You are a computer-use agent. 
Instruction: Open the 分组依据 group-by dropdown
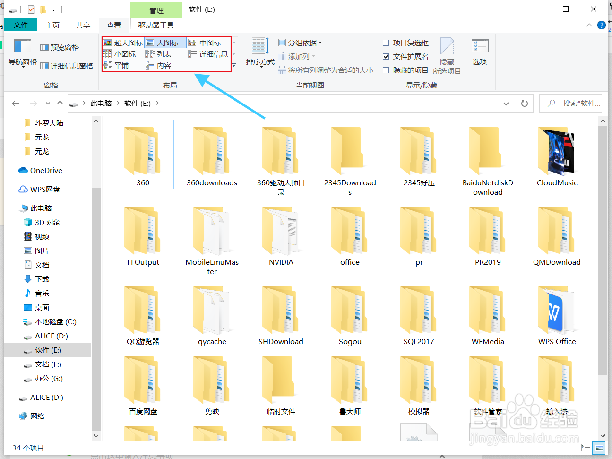[x=301, y=42]
